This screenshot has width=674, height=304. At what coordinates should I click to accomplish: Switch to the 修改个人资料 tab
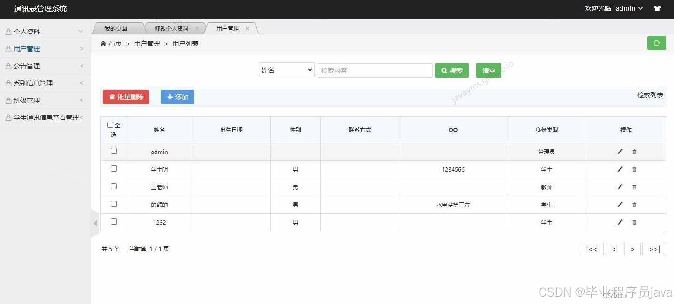click(172, 28)
